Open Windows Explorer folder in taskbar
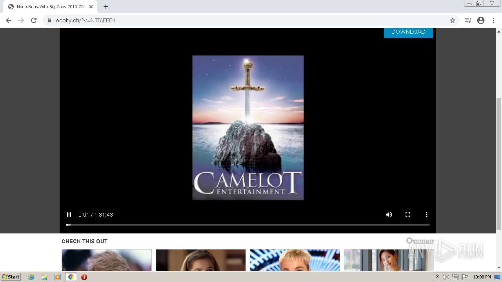Viewport: 502px width, 282px height. [44, 277]
